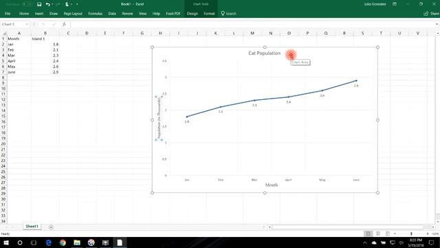
Task: Open the File menu
Action: click(x=8, y=14)
